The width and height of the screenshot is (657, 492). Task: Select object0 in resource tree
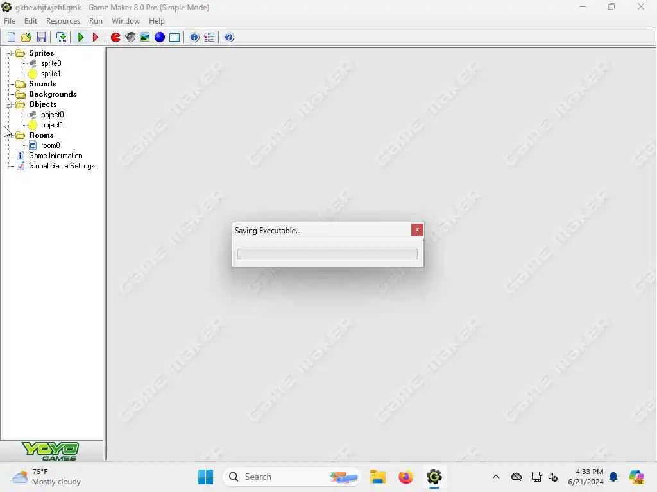(53, 115)
